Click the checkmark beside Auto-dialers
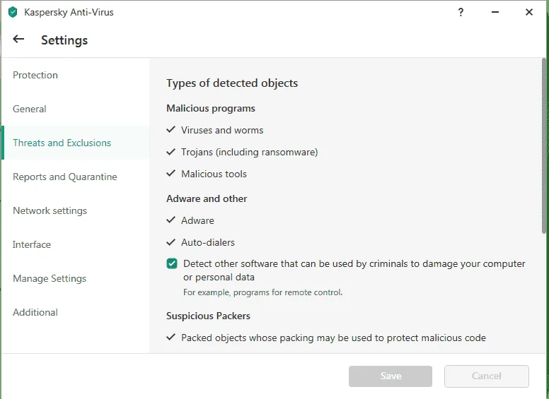549x399 pixels. [x=171, y=242]
